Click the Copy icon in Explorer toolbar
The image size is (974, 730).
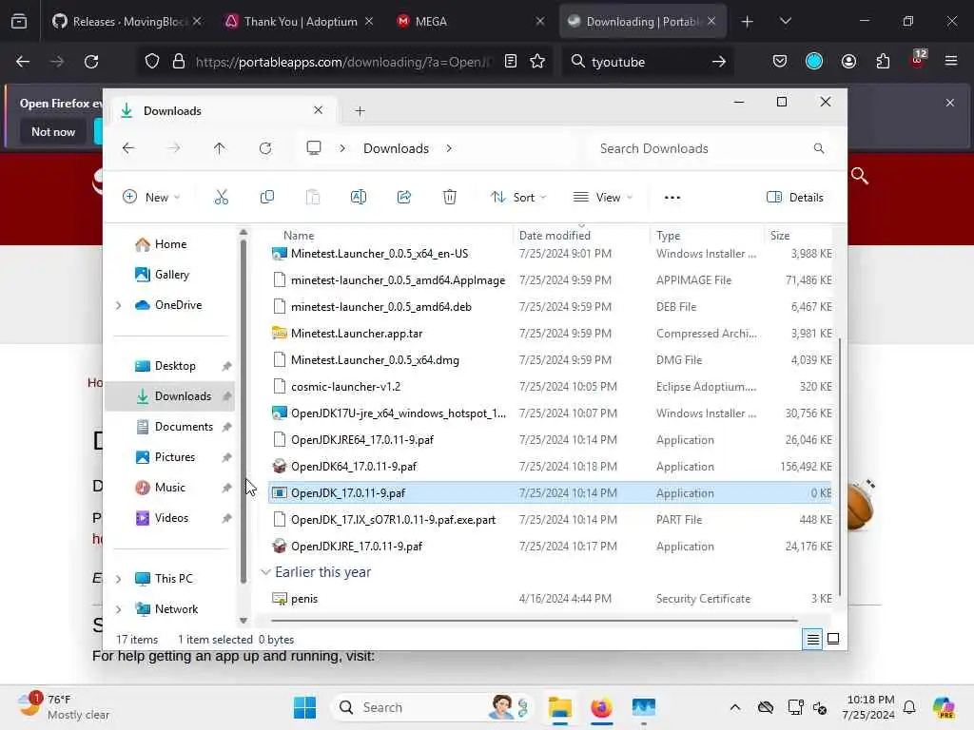[267, 198]
